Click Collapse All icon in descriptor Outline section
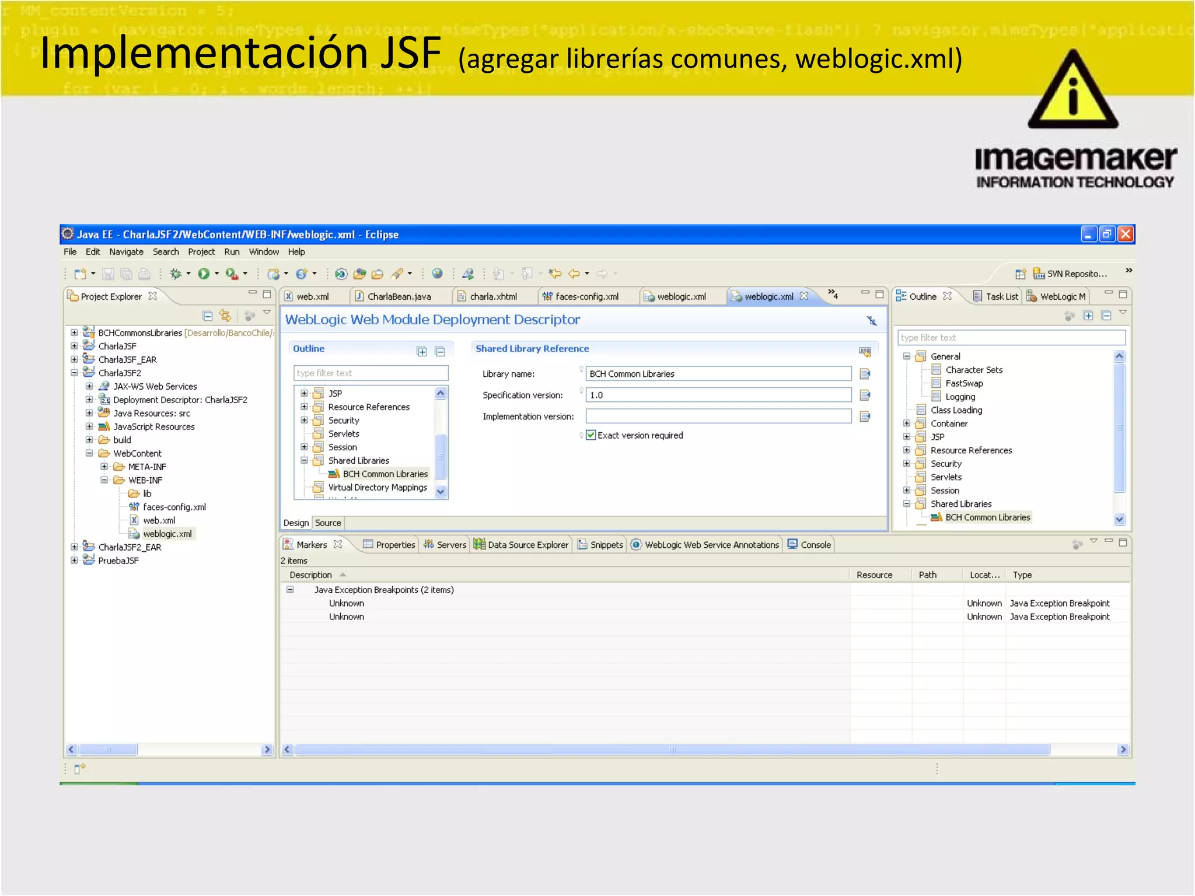This screenshot has height=896, width=1195. (x=441, y=351)
